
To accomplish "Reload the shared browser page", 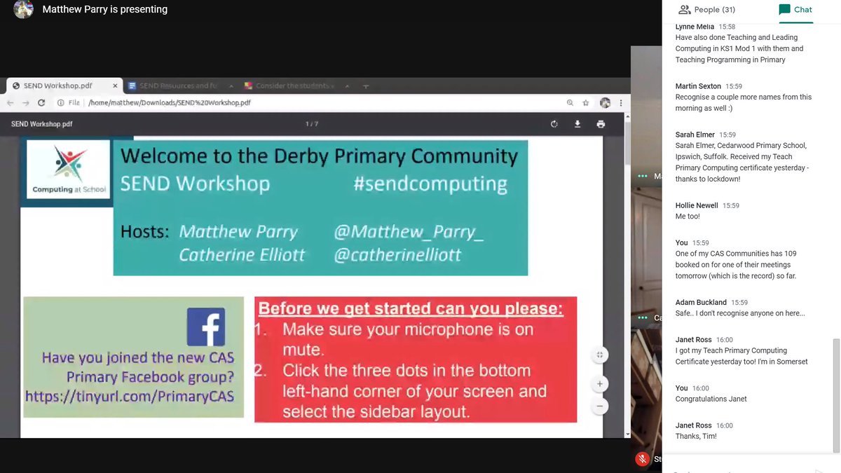I will coord(41,102).
